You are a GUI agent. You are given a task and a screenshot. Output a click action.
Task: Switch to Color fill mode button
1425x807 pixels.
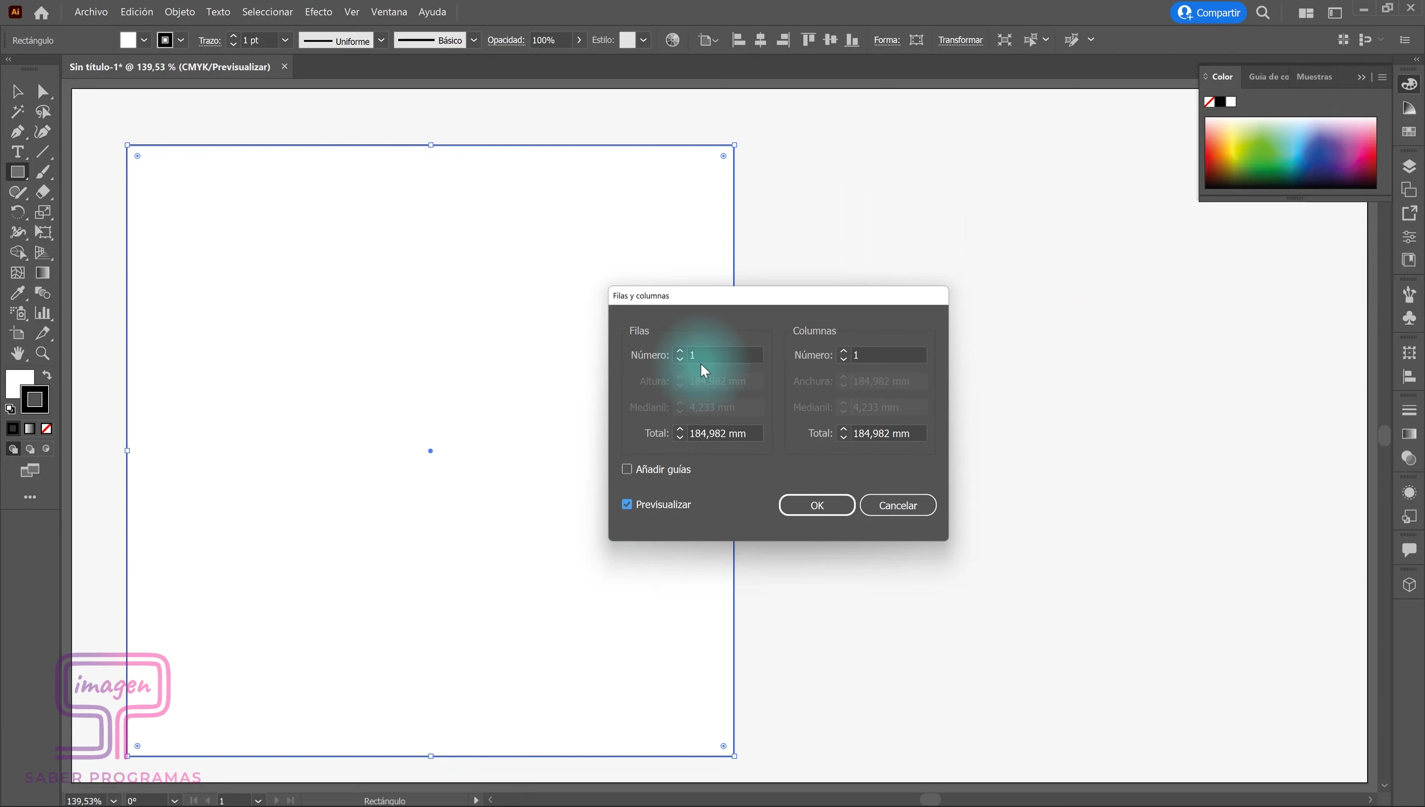13,429
